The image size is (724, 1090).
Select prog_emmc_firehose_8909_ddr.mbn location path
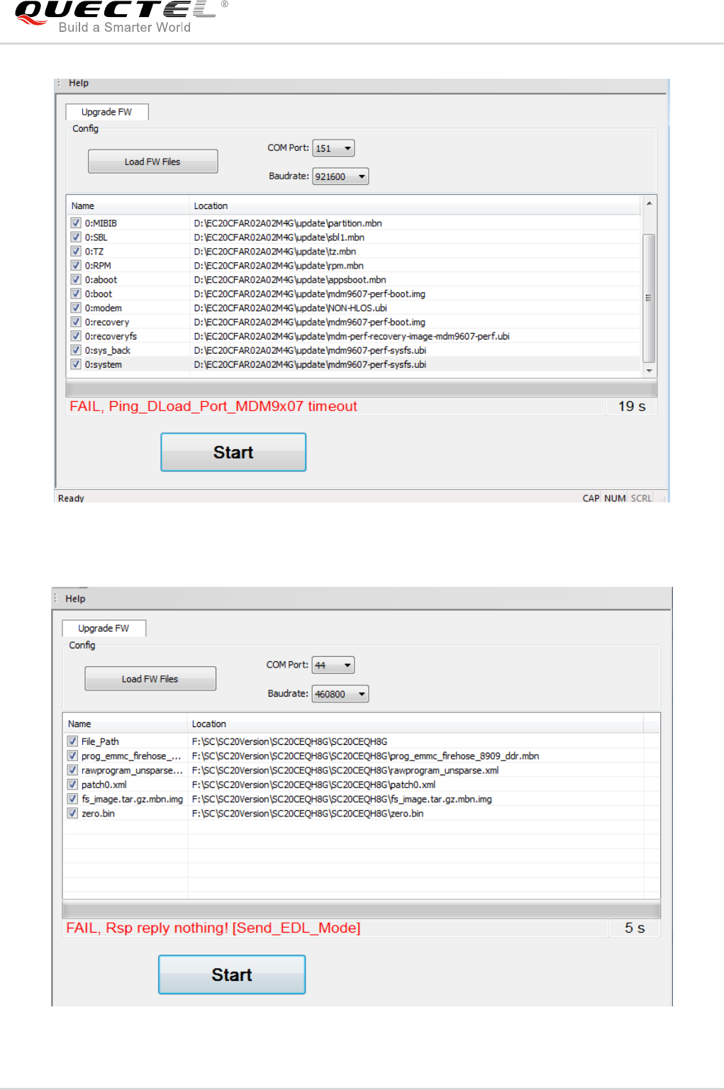click(x=365, y=756)
